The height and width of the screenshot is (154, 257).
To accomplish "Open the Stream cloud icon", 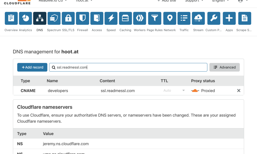I will pos(198,18).
